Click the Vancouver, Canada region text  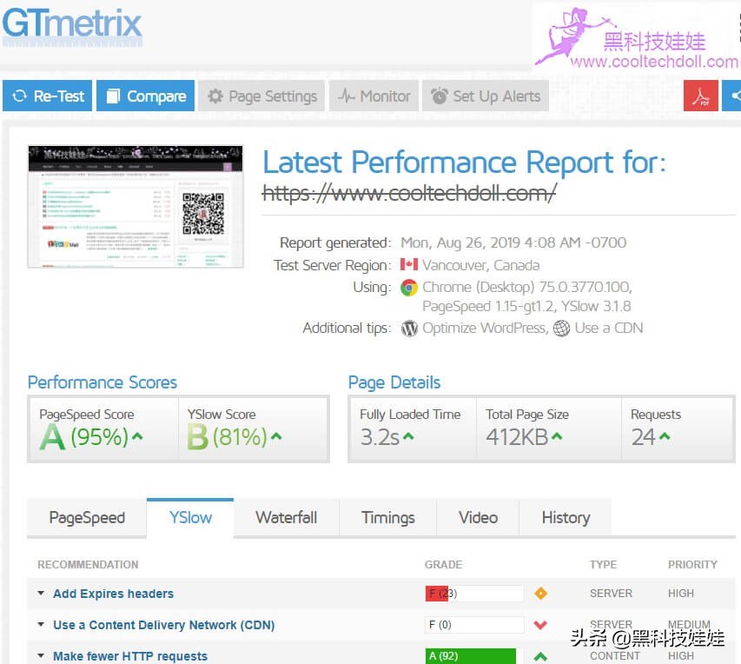(481, 265)
